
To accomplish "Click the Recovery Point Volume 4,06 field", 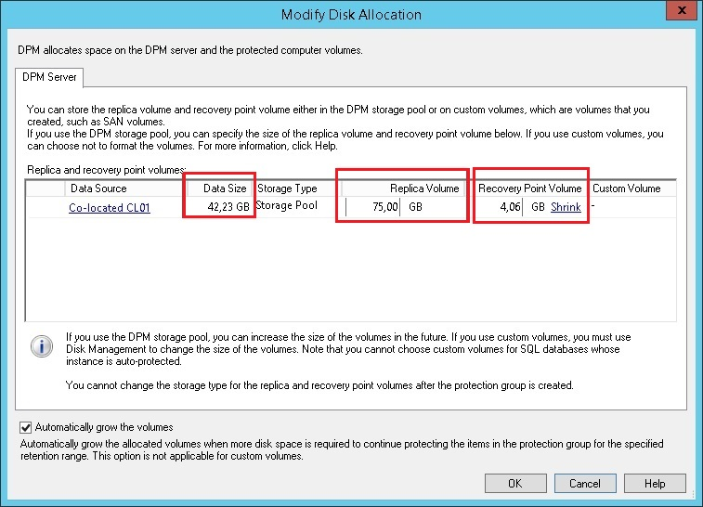I will [x=500, y=207].
